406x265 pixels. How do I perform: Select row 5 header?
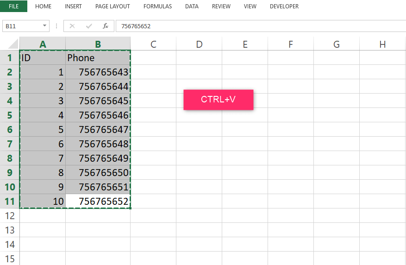click(x=10, y=115)
